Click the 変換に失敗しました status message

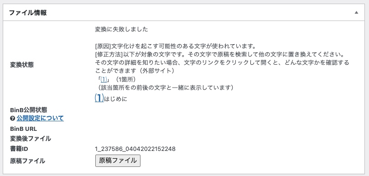tap(121, 30)
